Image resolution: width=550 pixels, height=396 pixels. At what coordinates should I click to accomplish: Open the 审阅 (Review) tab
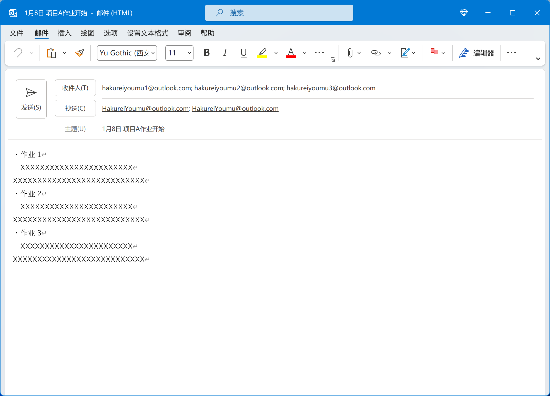point(184,33)
